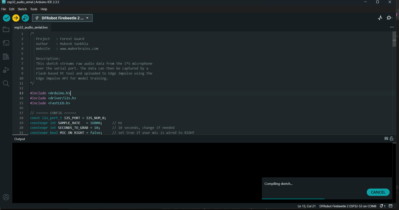The image size is (399, 210).
Task: Click line number 13 in gutter
Action: [21, 93]
